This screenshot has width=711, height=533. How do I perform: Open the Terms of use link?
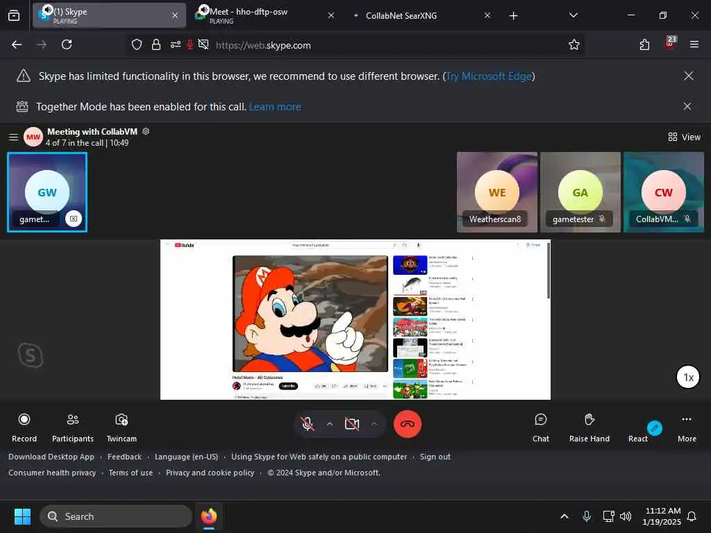pos(131,473)
